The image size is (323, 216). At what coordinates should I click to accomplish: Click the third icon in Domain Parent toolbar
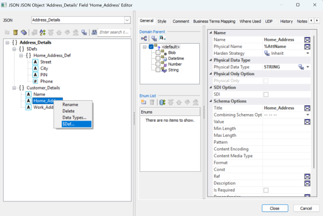162,38
